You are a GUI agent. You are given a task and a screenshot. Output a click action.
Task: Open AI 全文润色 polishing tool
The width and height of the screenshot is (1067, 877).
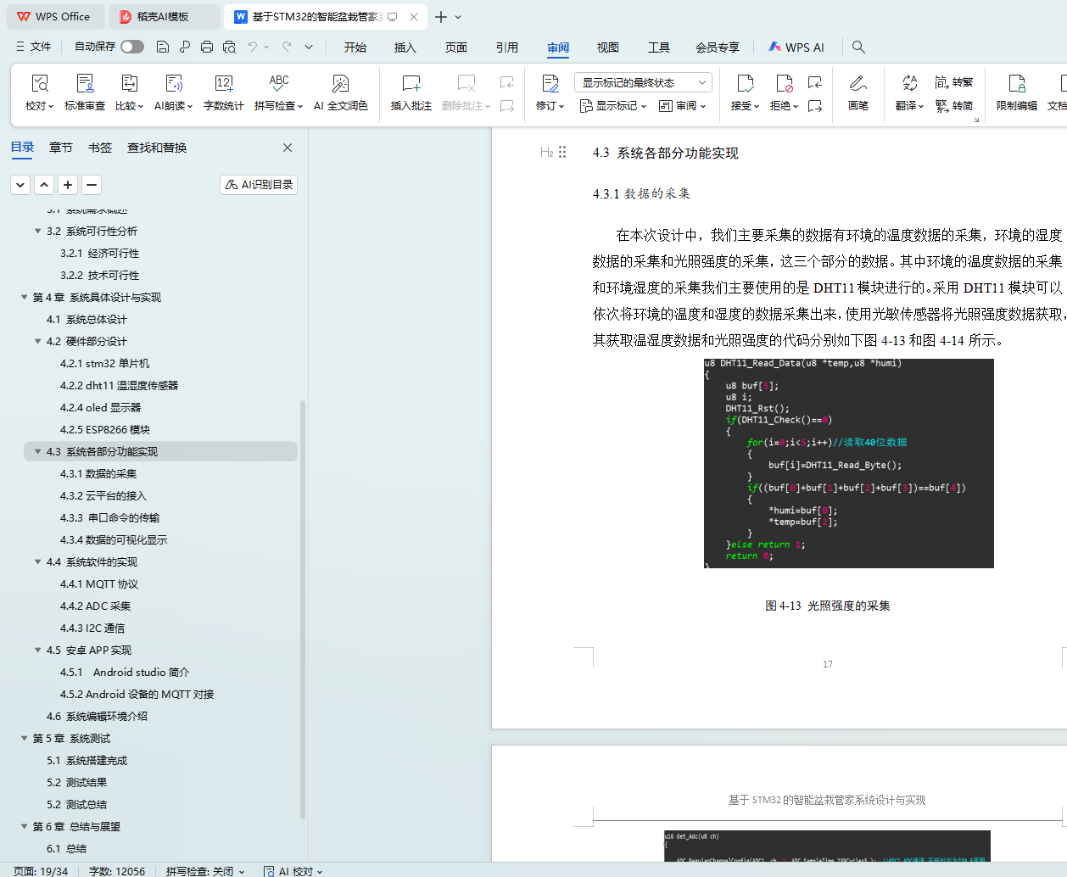pyautogui.click(x=340, y=92)
